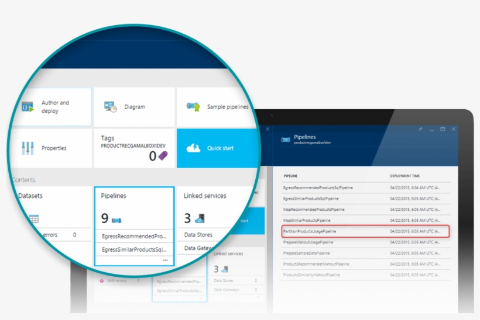Click the DEPLOYMENT TIME column header
480x320 pixels.
point(404,176)
